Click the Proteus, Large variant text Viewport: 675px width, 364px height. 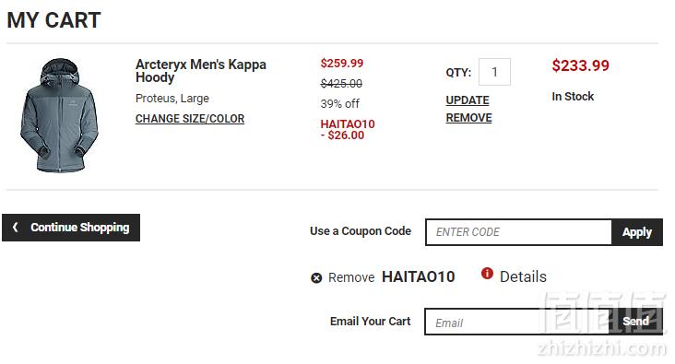point(172,99)
